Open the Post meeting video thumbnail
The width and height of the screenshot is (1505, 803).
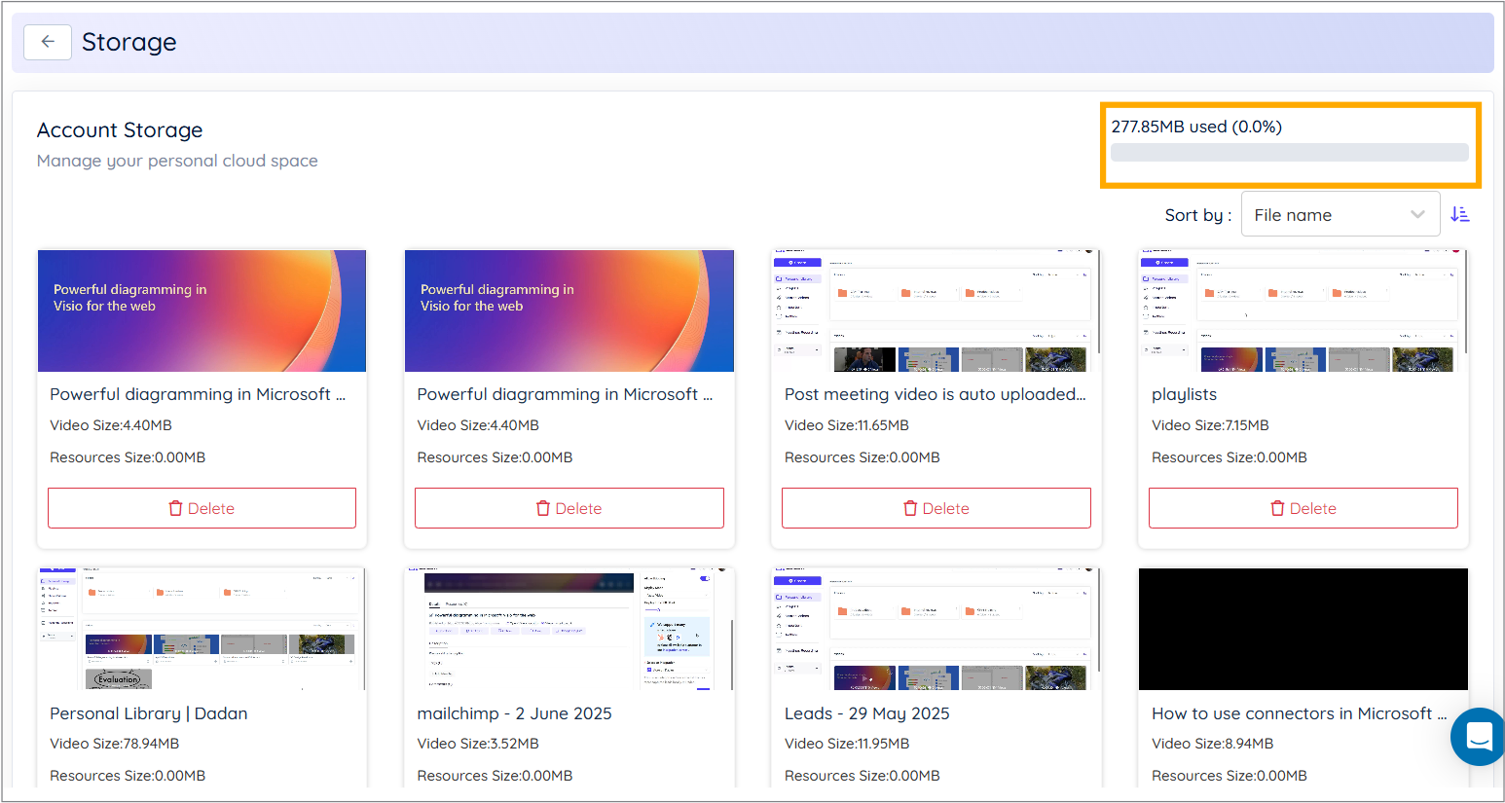tap(936, 310)
